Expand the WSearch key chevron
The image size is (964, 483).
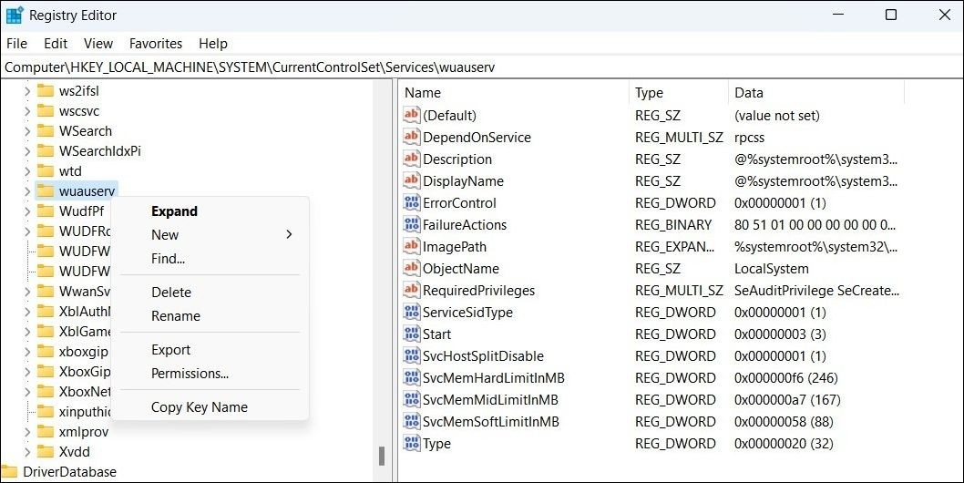(27, 131)
